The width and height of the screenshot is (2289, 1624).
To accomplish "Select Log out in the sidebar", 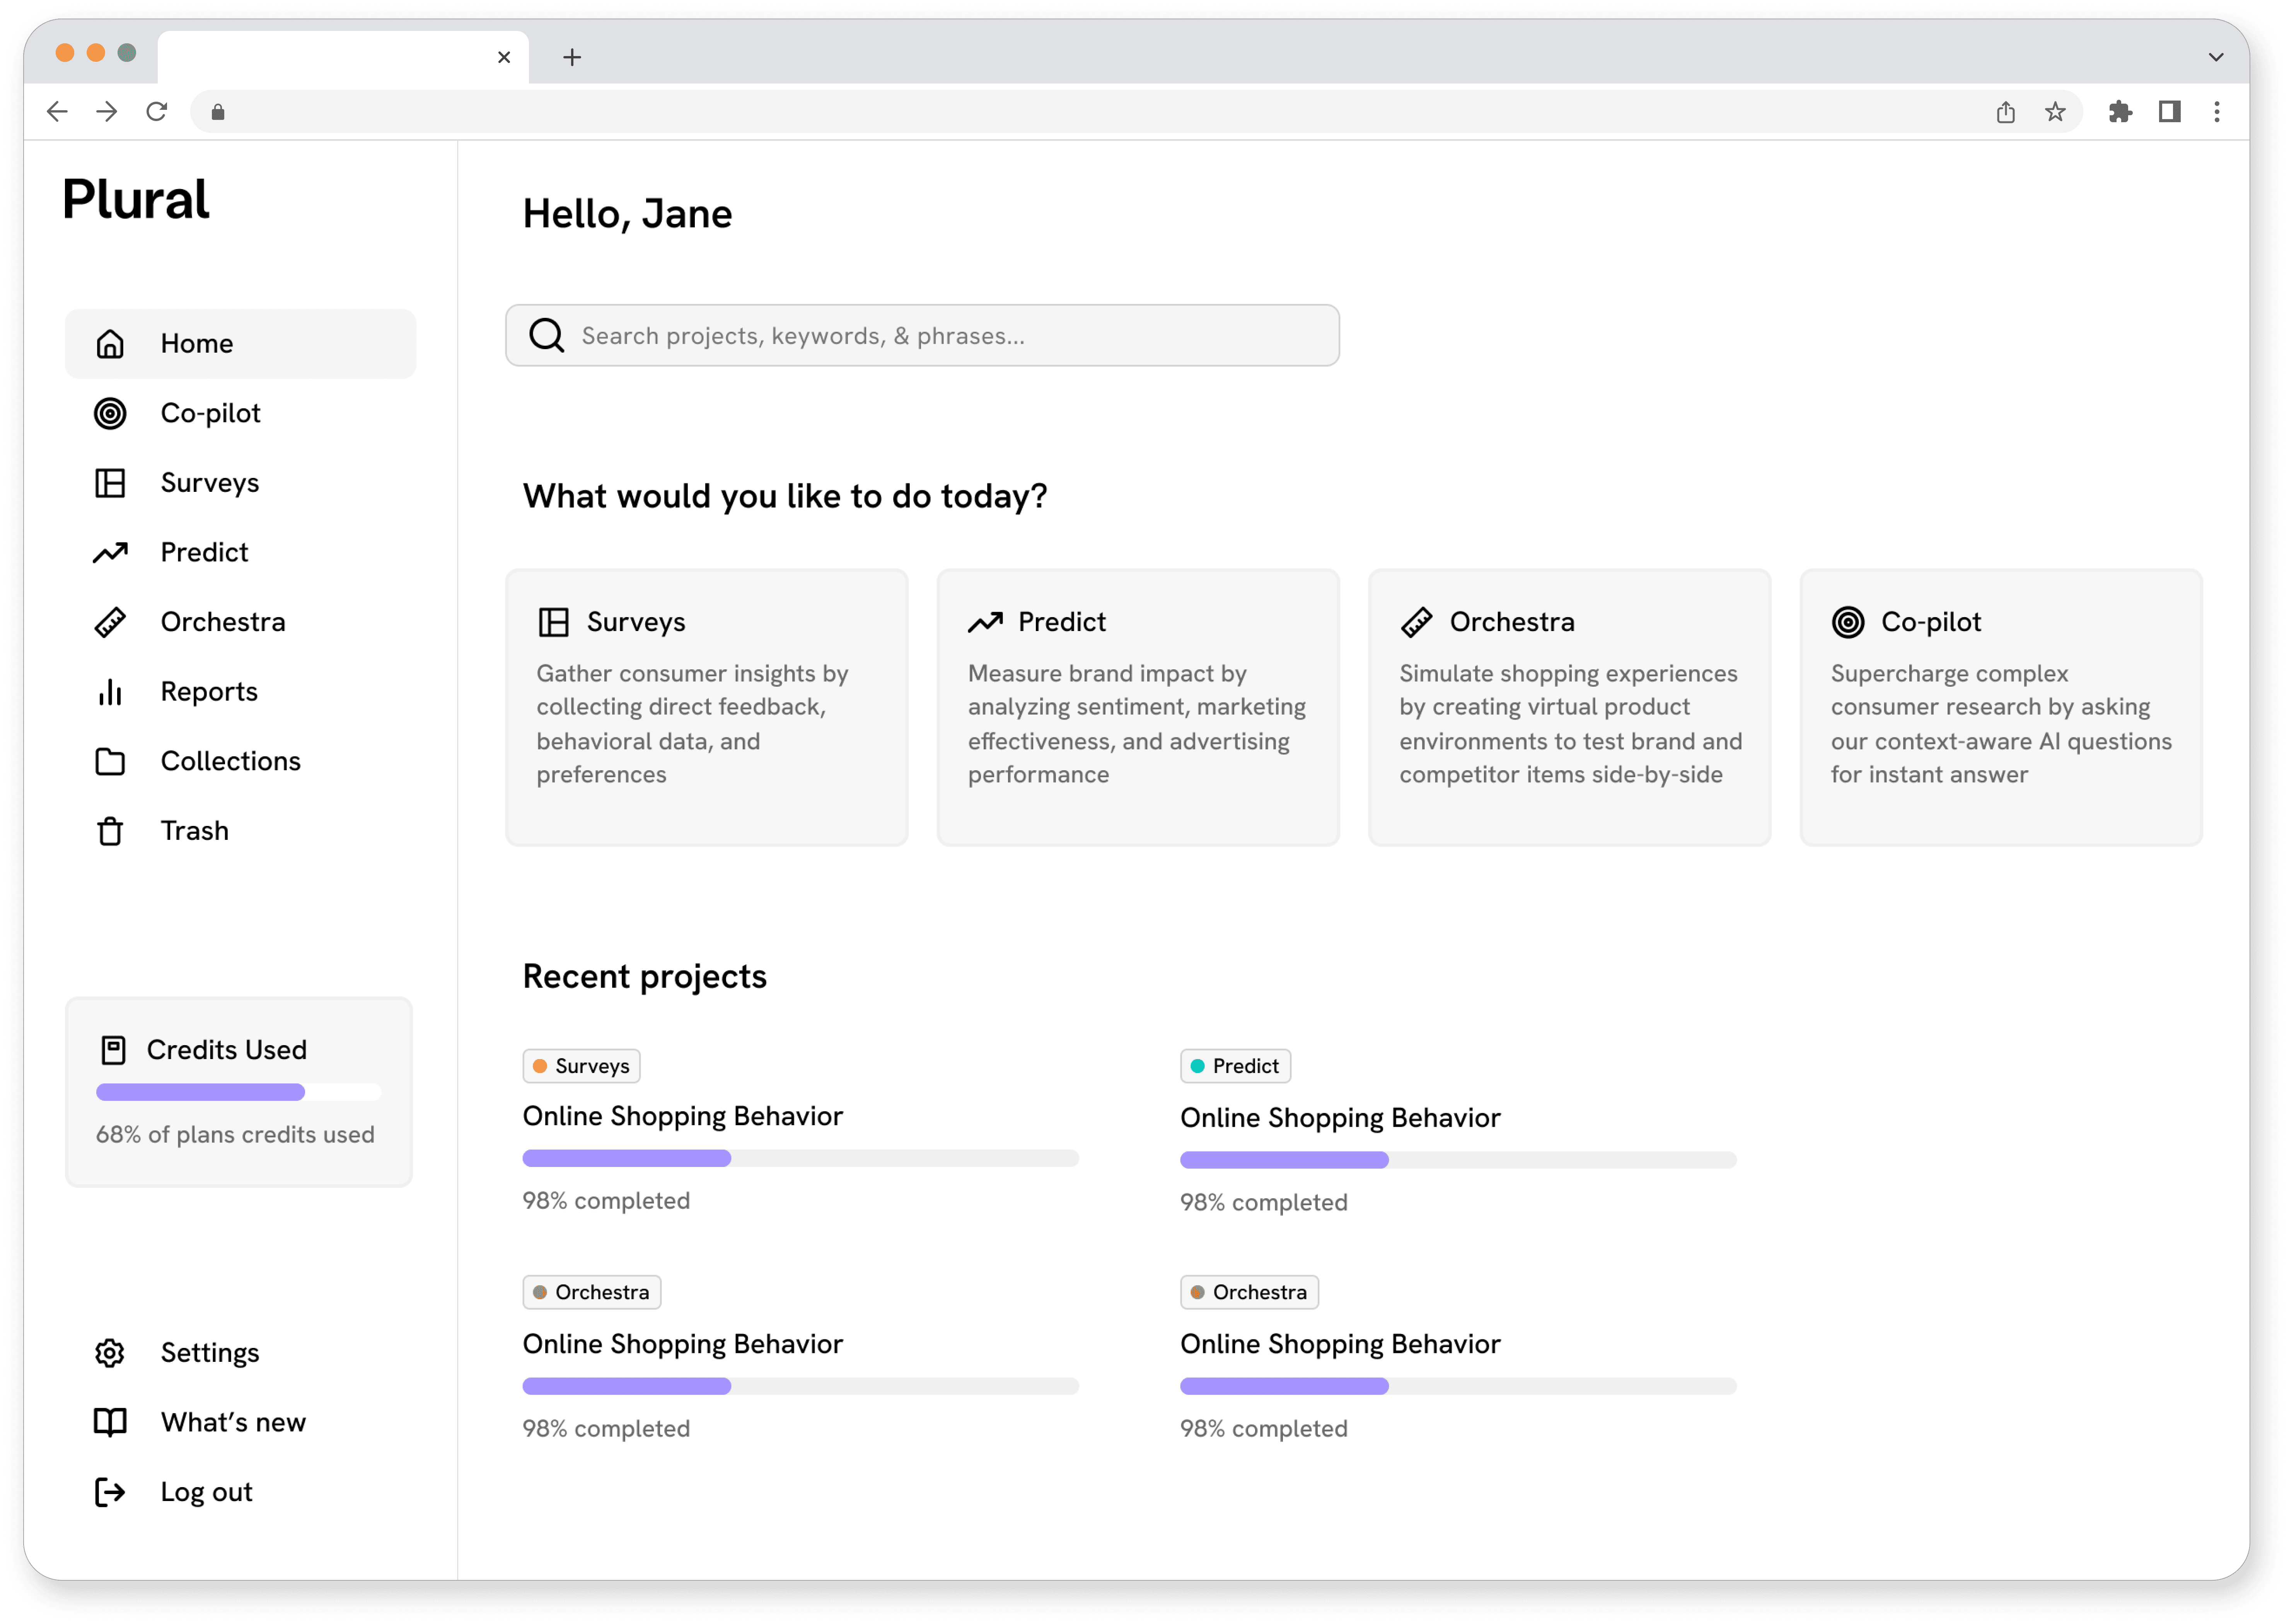I will click(x=240, y=1492).
